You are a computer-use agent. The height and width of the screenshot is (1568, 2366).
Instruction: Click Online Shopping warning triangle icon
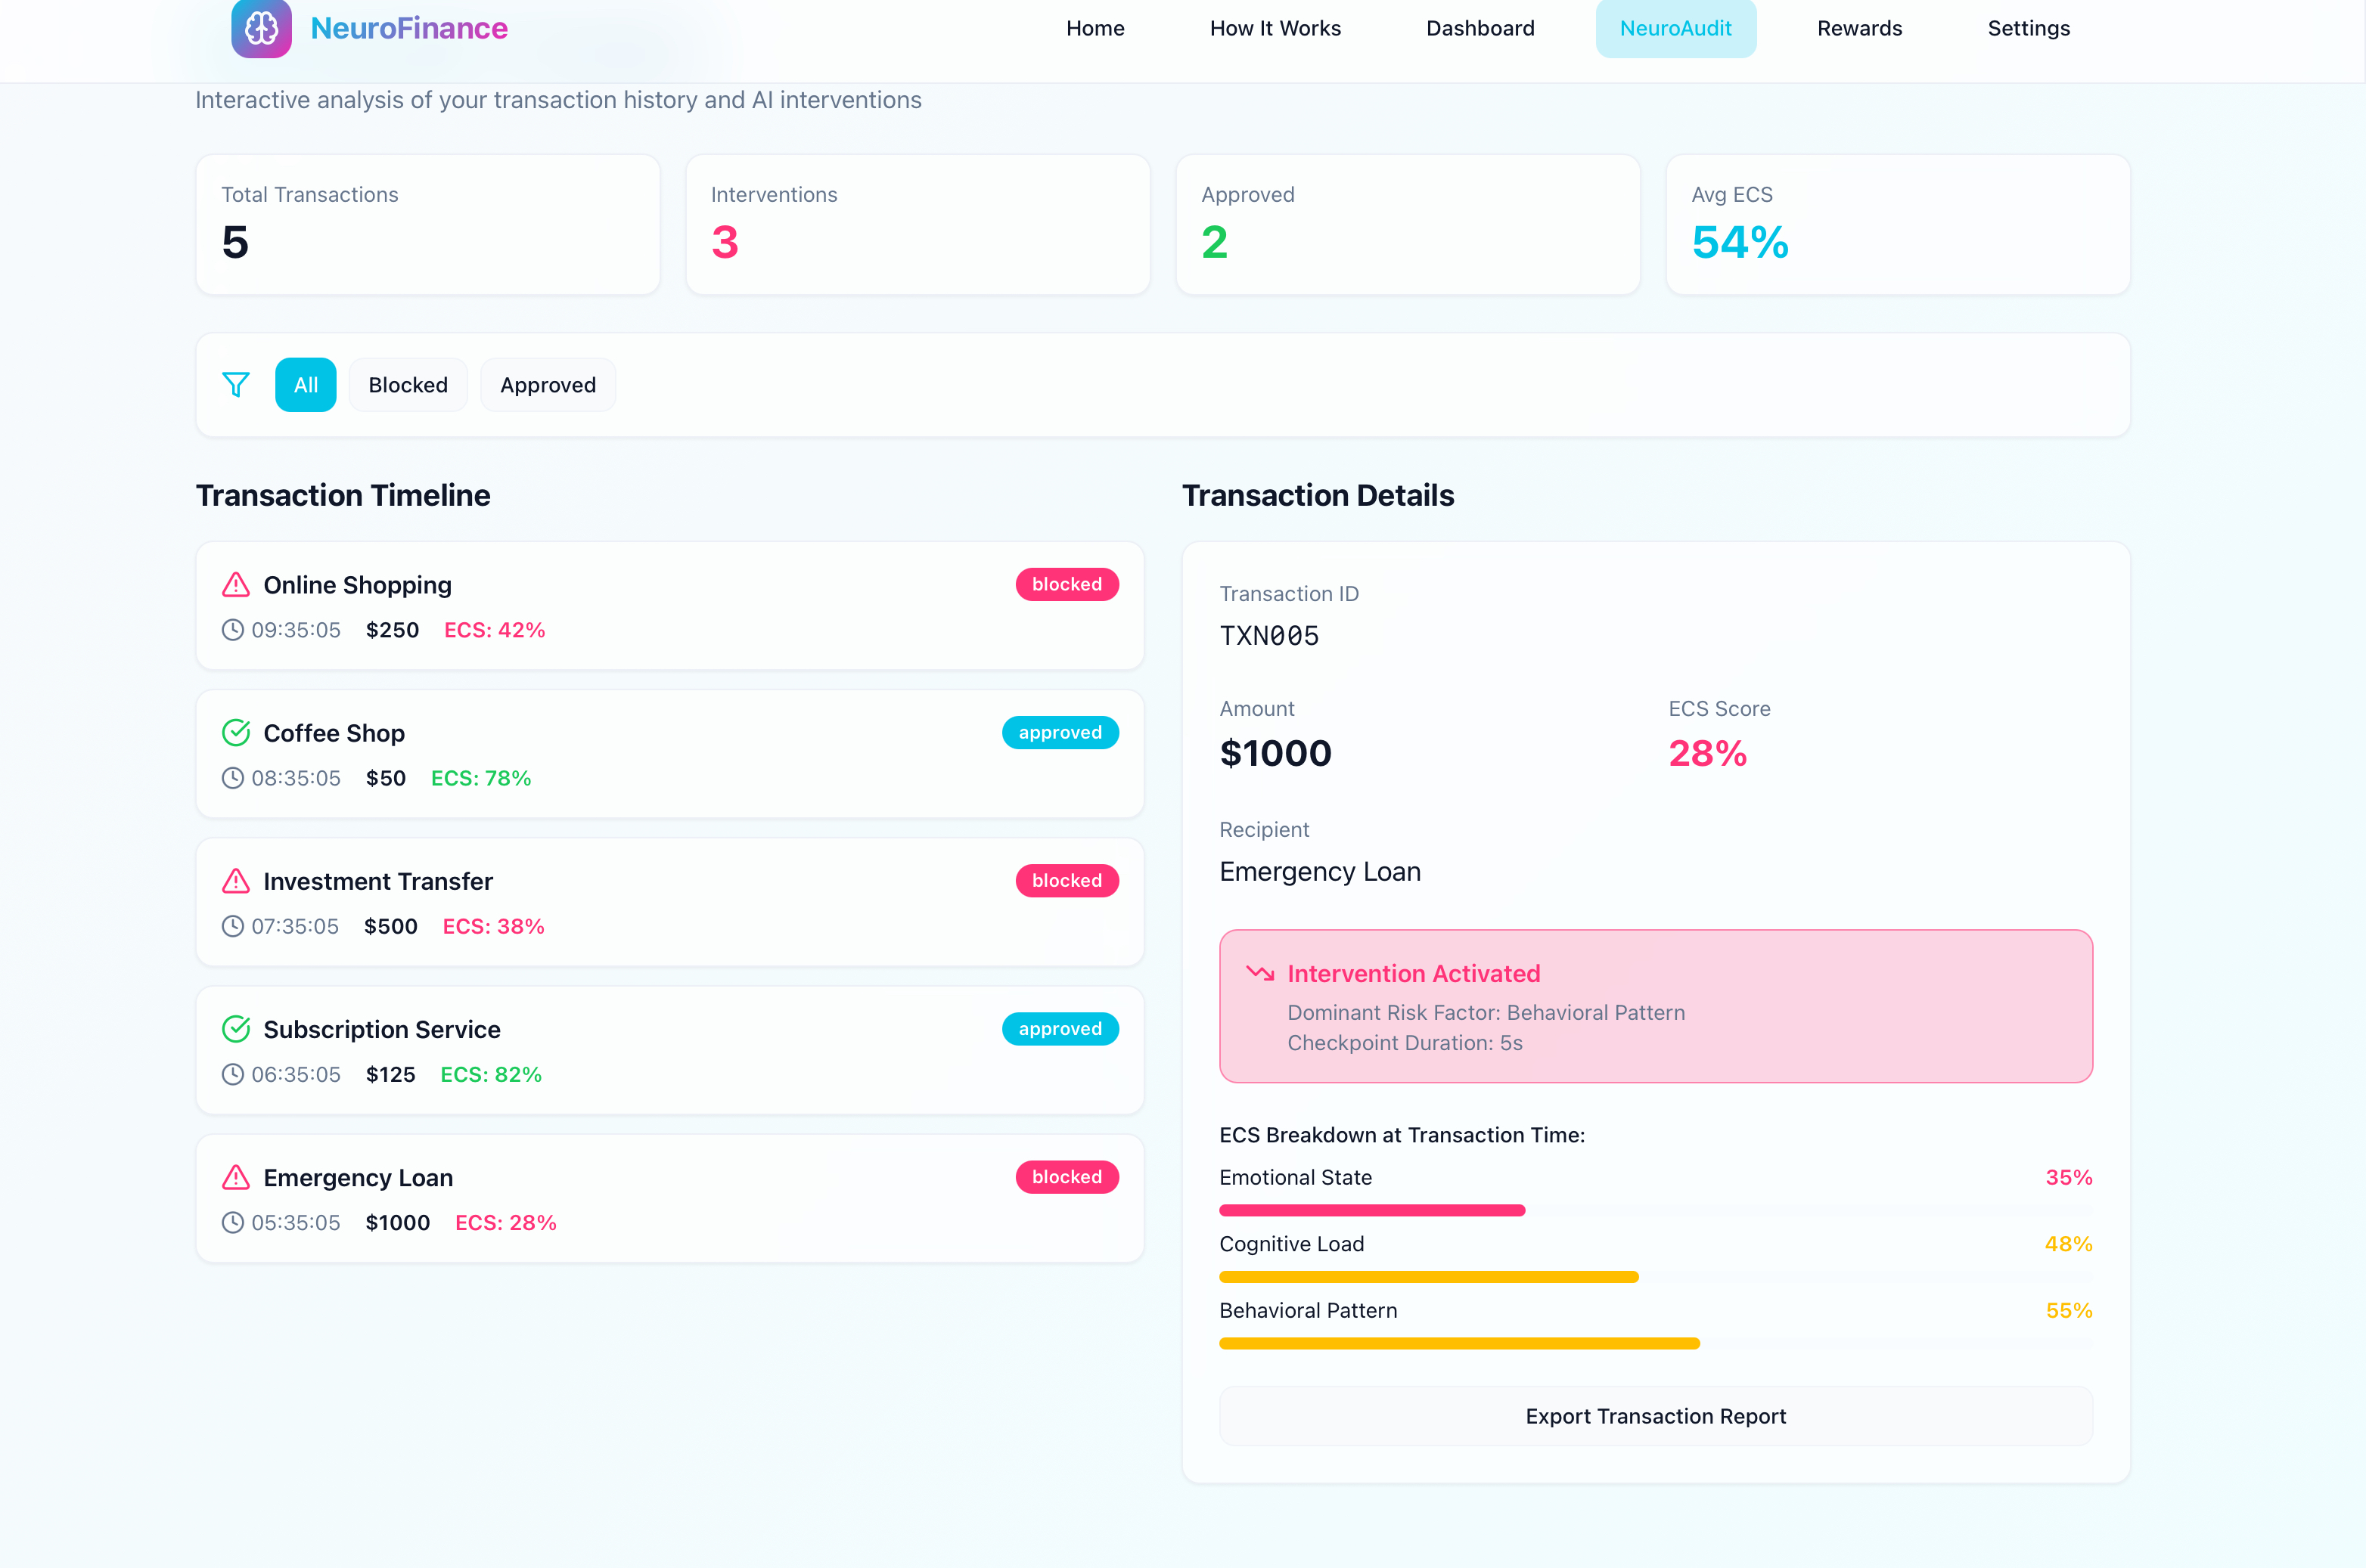point(236,585)
